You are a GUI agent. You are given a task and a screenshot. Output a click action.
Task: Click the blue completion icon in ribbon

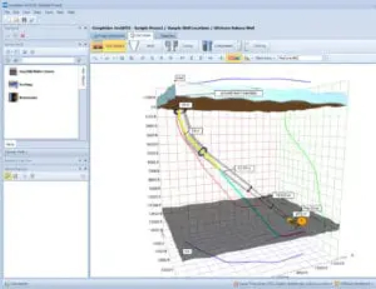[x=206, y=46]
